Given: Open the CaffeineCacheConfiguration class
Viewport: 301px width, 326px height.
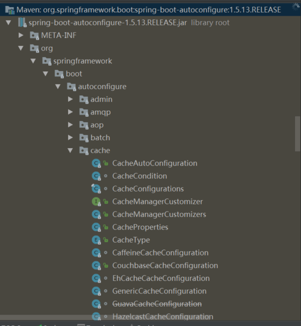Looking at the screenshot, I should 160,253.
